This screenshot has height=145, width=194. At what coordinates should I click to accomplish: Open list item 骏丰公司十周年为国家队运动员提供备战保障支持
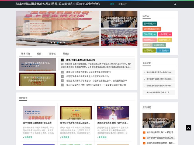[x=88, y=72]
